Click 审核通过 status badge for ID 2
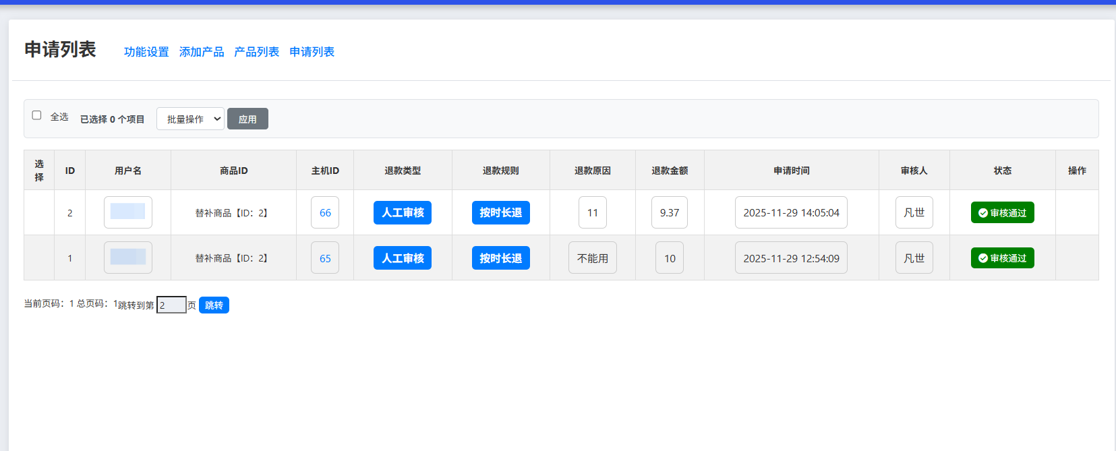This screenshot has width=1116, height=451. [1002, 212]
